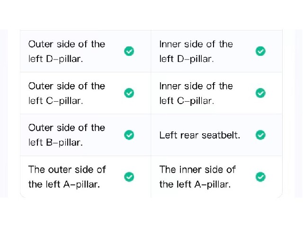This screenshot has width=303, height=227.
Task: Select the 'Outer side of the left B-pillar' label
Action: click(67, 135)
